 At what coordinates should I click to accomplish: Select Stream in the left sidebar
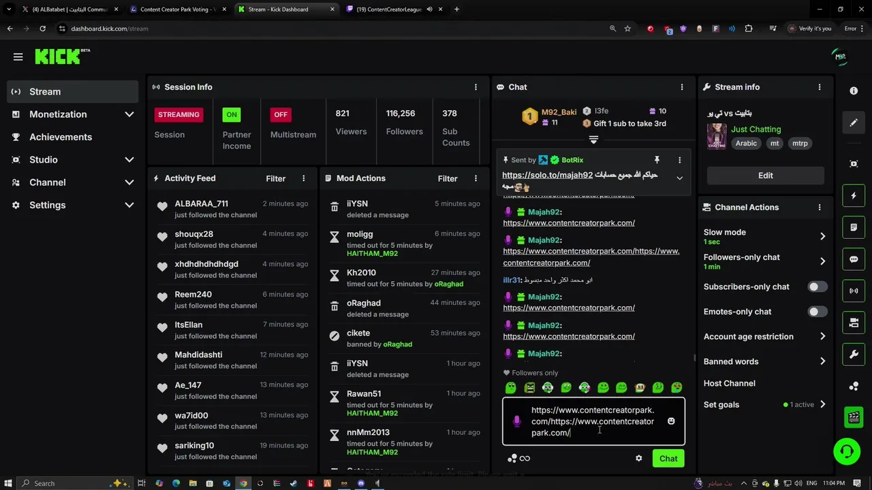pyautogui.click(x=73, y=92)
